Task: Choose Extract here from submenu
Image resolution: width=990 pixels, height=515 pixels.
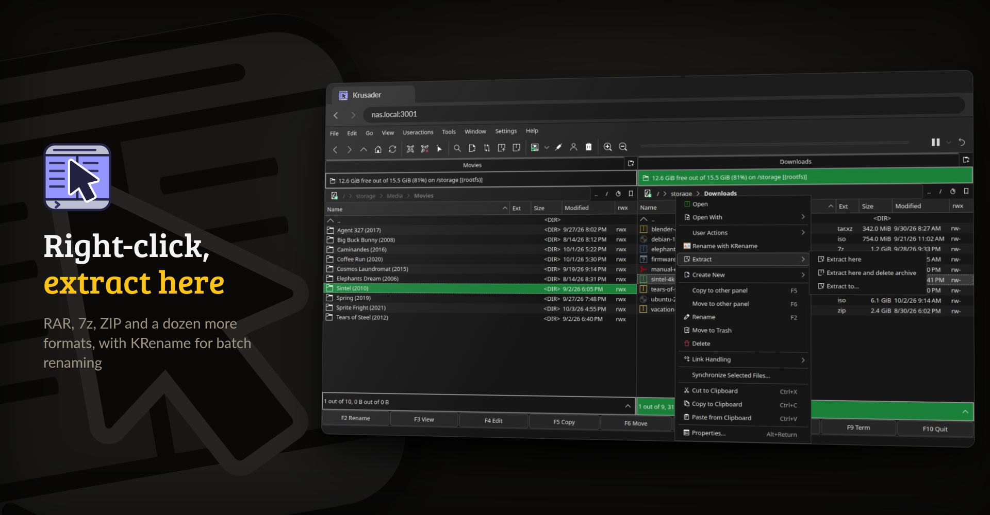Action: click(868, 259)
